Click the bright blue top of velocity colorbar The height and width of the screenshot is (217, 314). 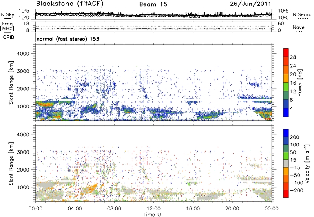click(x=286, y=133)
